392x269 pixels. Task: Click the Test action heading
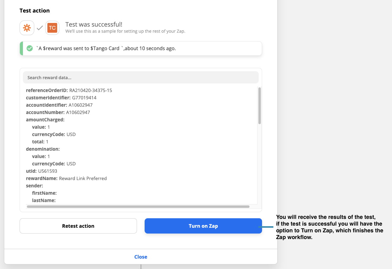[35, 10]
